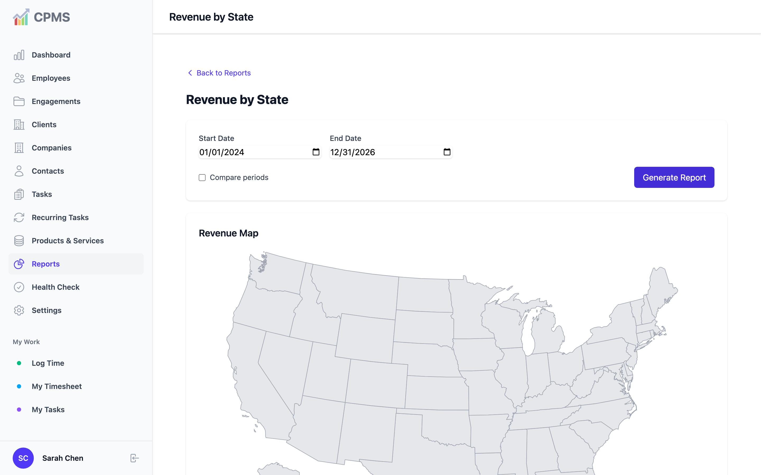Click the Revenue Map heading
Image resolution: width=761 pixels, height=475 pixels.
(x=229, y=233)
